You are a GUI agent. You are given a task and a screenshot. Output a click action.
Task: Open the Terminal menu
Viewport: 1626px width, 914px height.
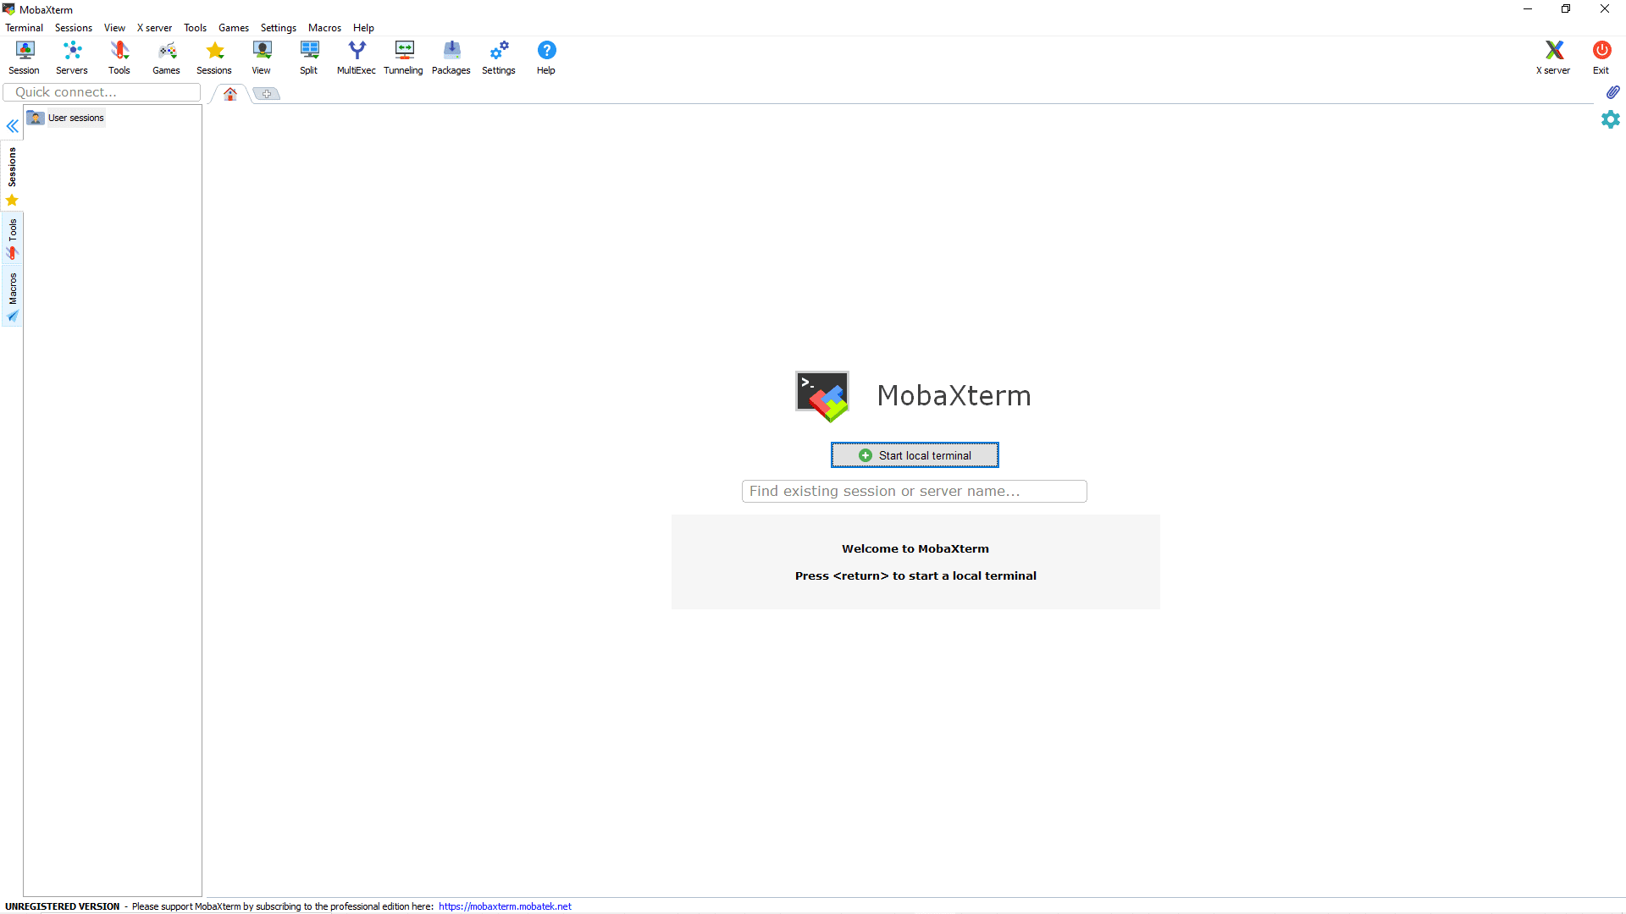pos(25,28)
